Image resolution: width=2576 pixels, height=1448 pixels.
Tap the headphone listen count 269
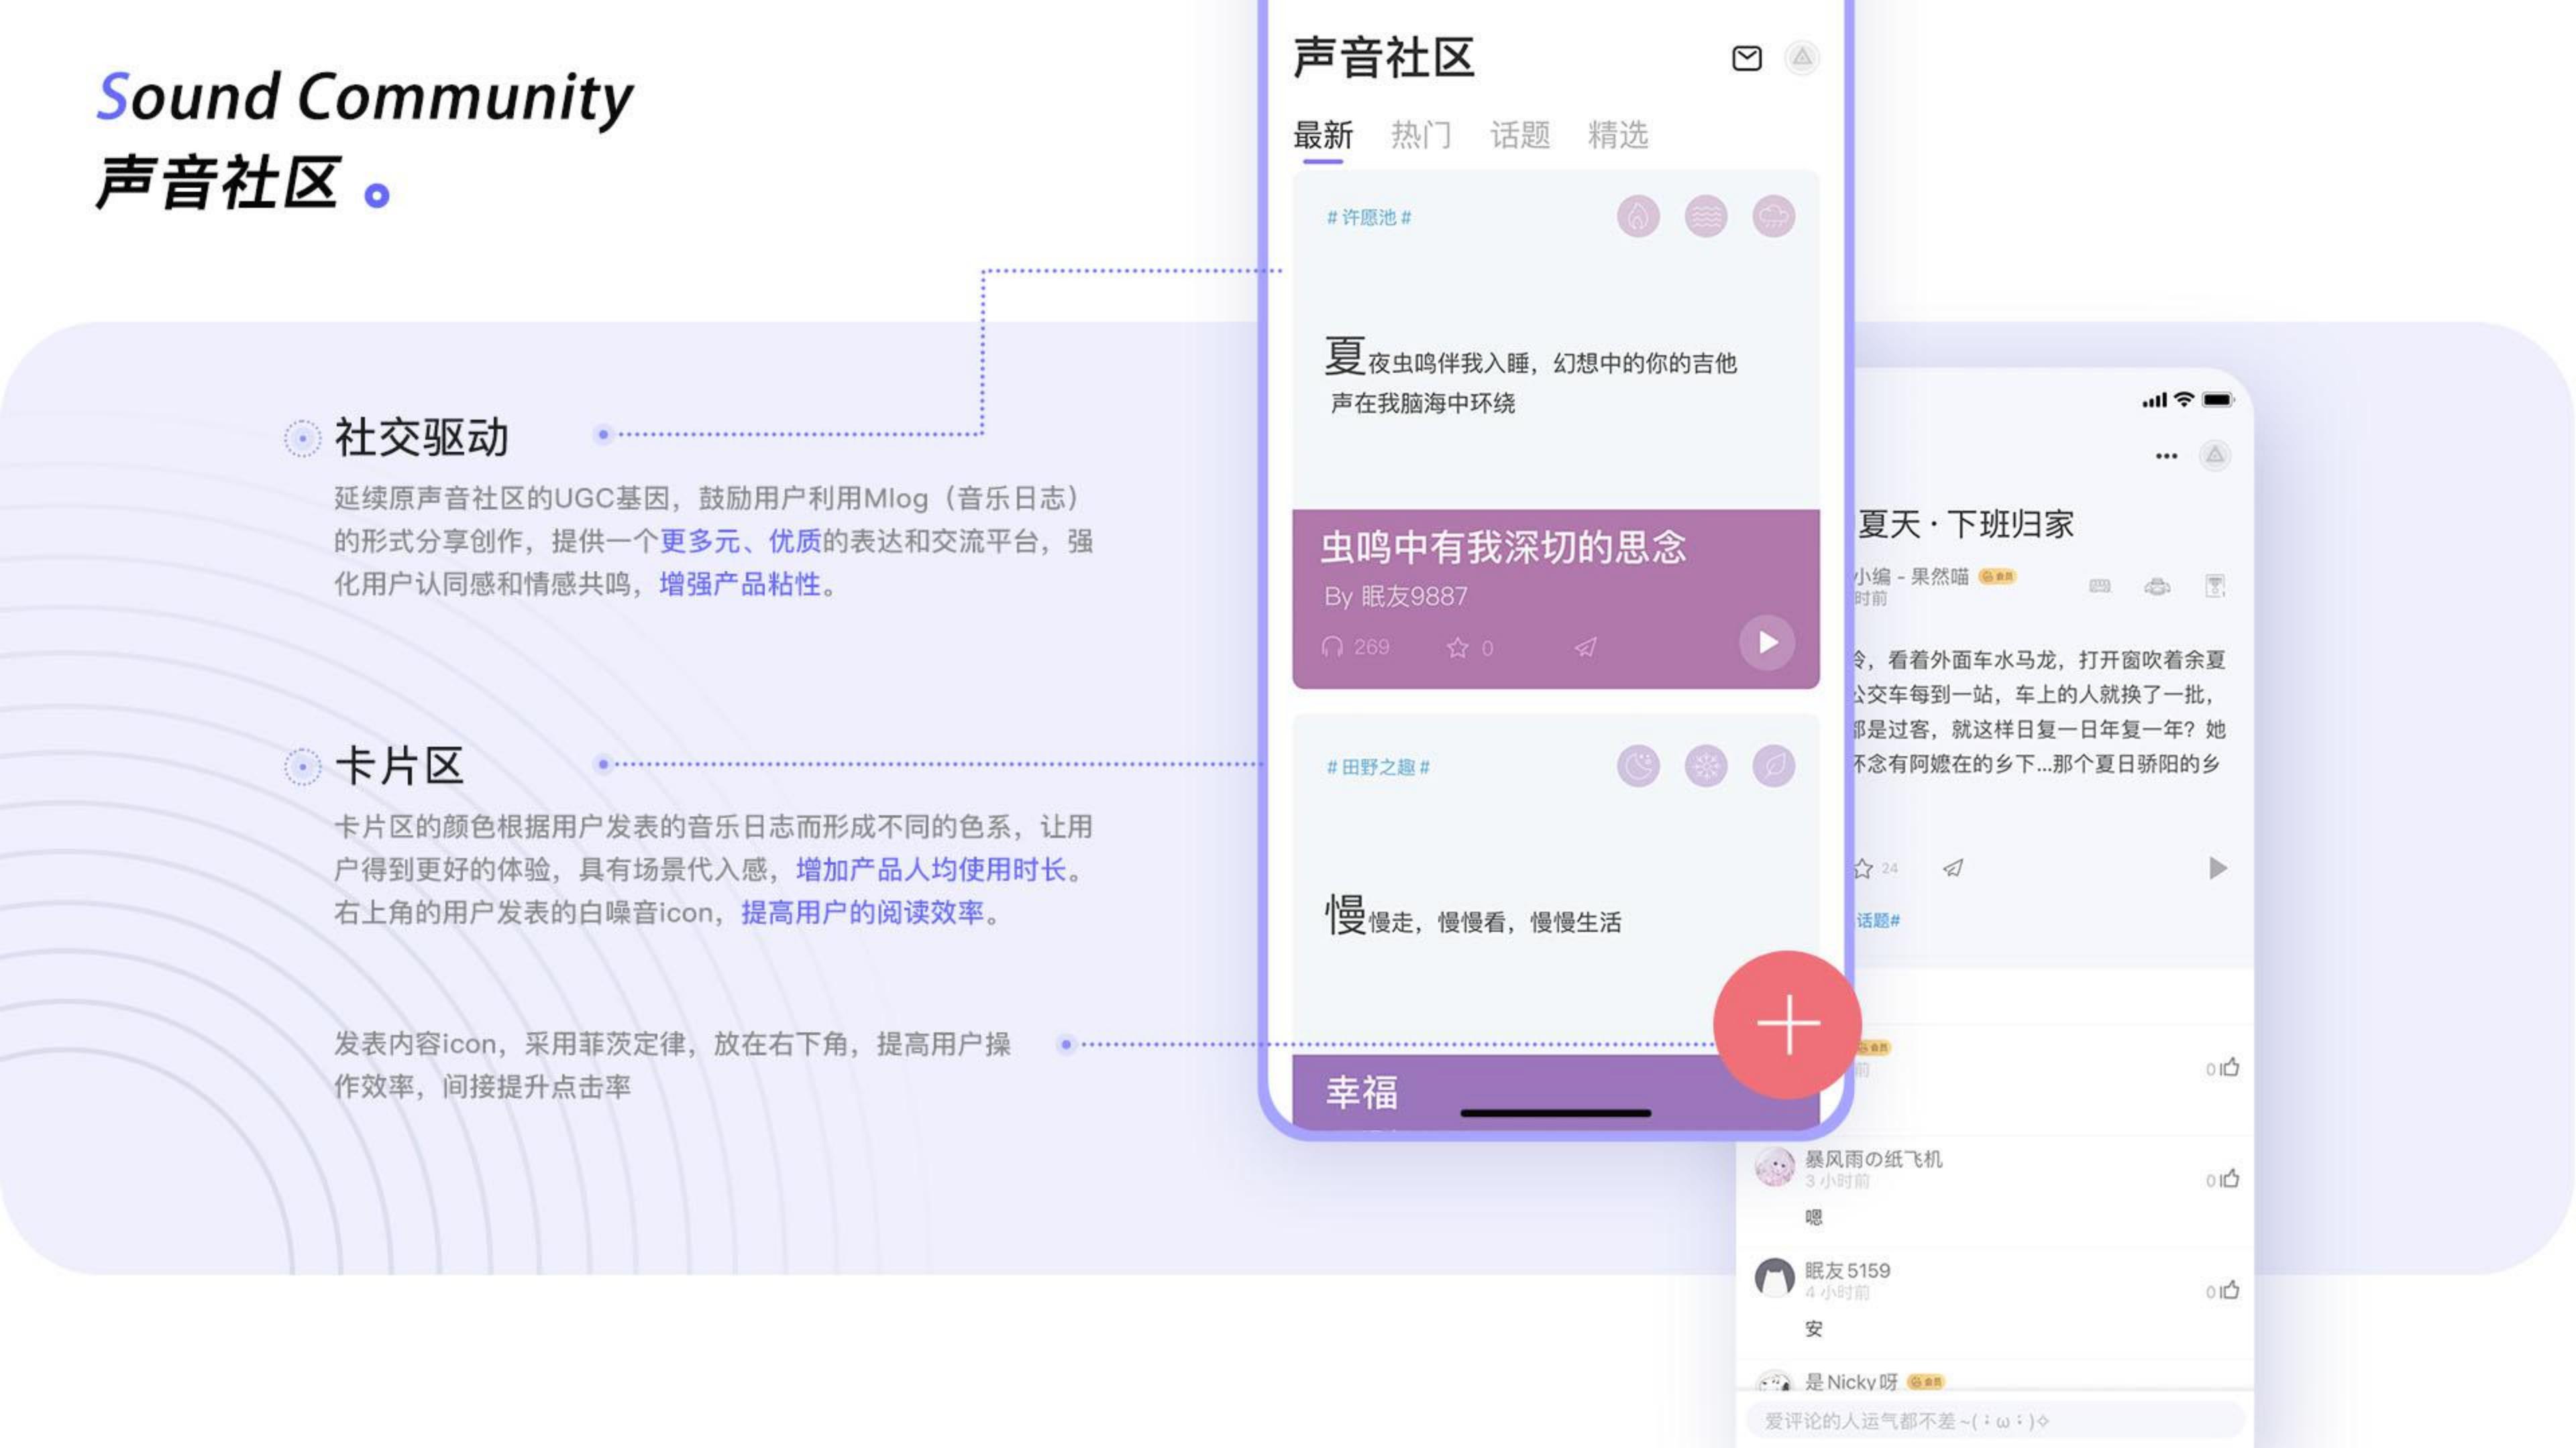(1355, 646)
